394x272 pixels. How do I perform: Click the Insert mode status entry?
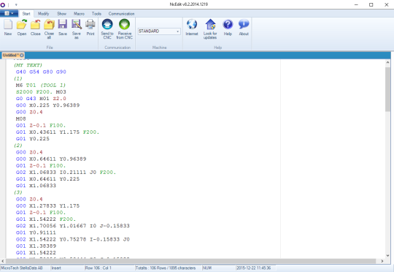pos(56,268)
